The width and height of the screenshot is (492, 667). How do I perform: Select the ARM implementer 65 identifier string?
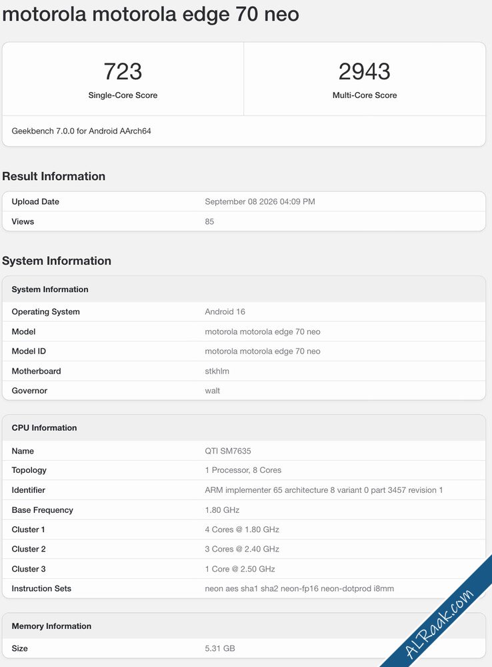coord(323,490)
